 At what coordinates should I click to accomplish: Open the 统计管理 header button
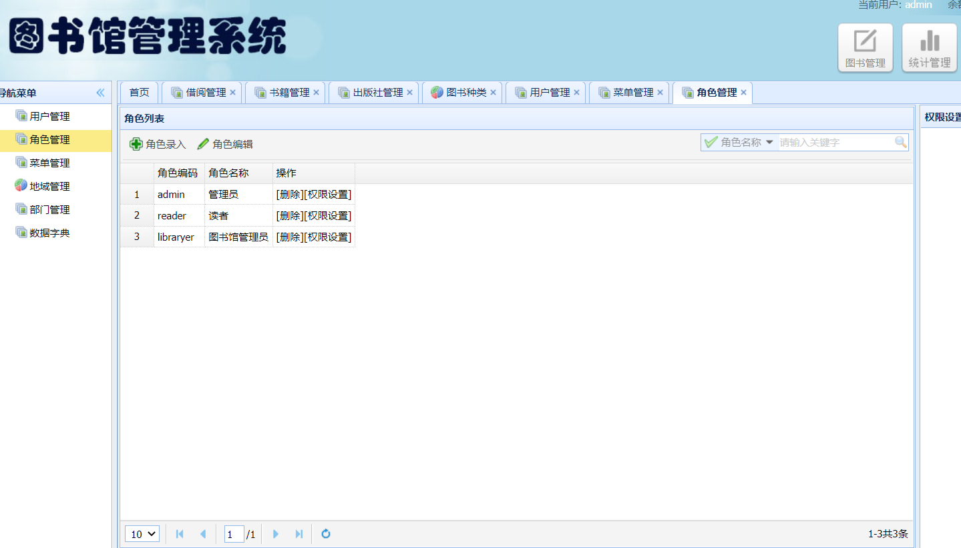929,48
